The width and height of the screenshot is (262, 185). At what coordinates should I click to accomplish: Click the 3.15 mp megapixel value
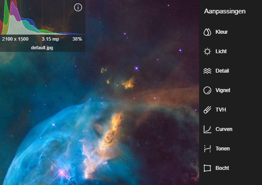pos(50,39)
